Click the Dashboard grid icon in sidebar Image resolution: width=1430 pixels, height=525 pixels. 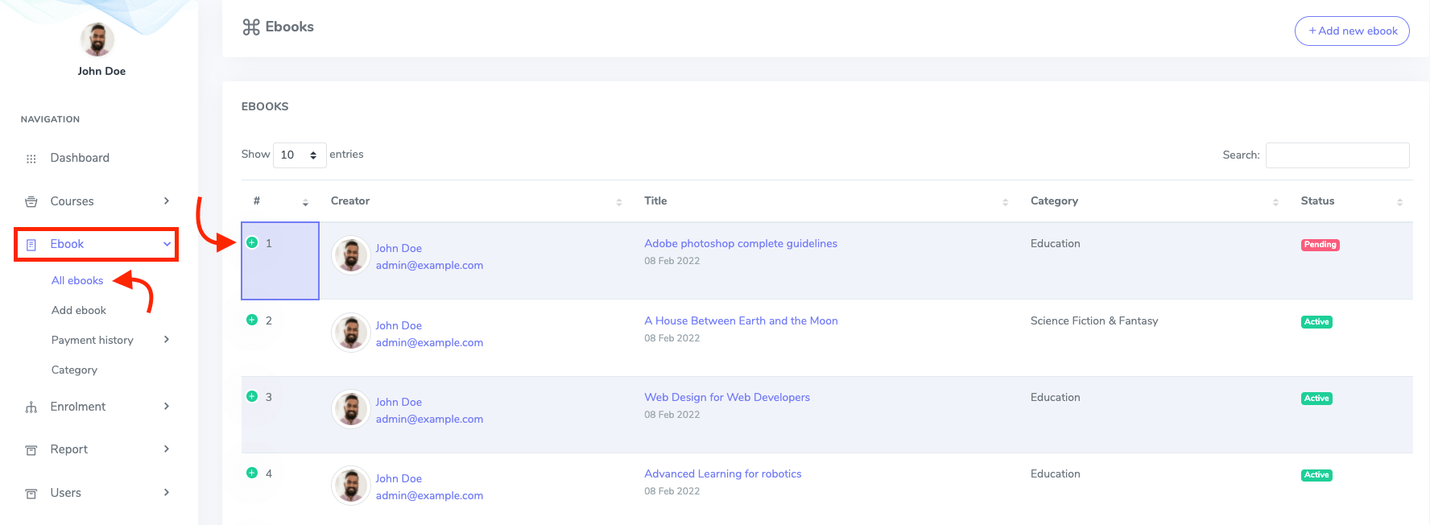pyautogui.click(x=31, y=159)
